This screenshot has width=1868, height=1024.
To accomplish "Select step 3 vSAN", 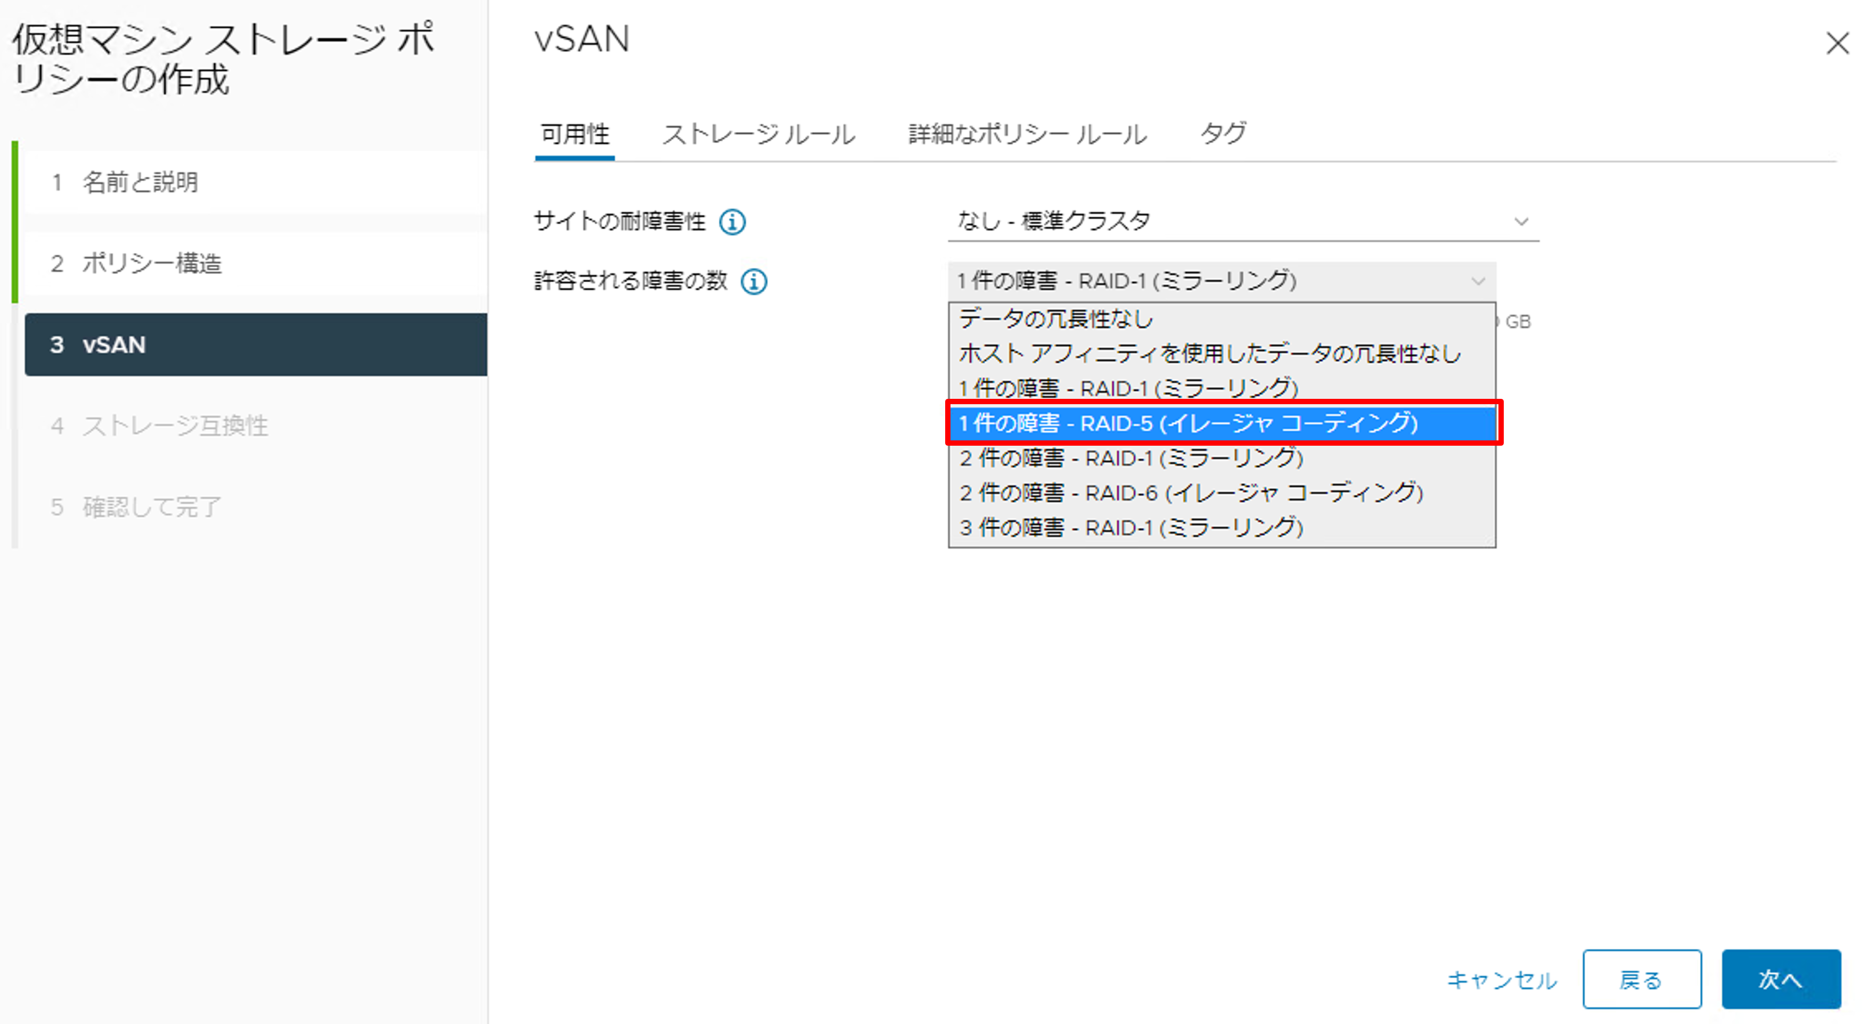I will point(255,345).
